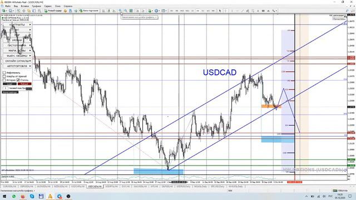Switch chart to bar chart icon

pyautogui.click(x=103, y=11)
